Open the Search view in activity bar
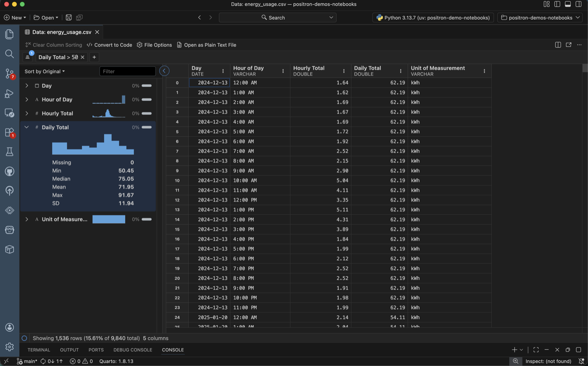 pyautogui.click(x=9, y=54)
